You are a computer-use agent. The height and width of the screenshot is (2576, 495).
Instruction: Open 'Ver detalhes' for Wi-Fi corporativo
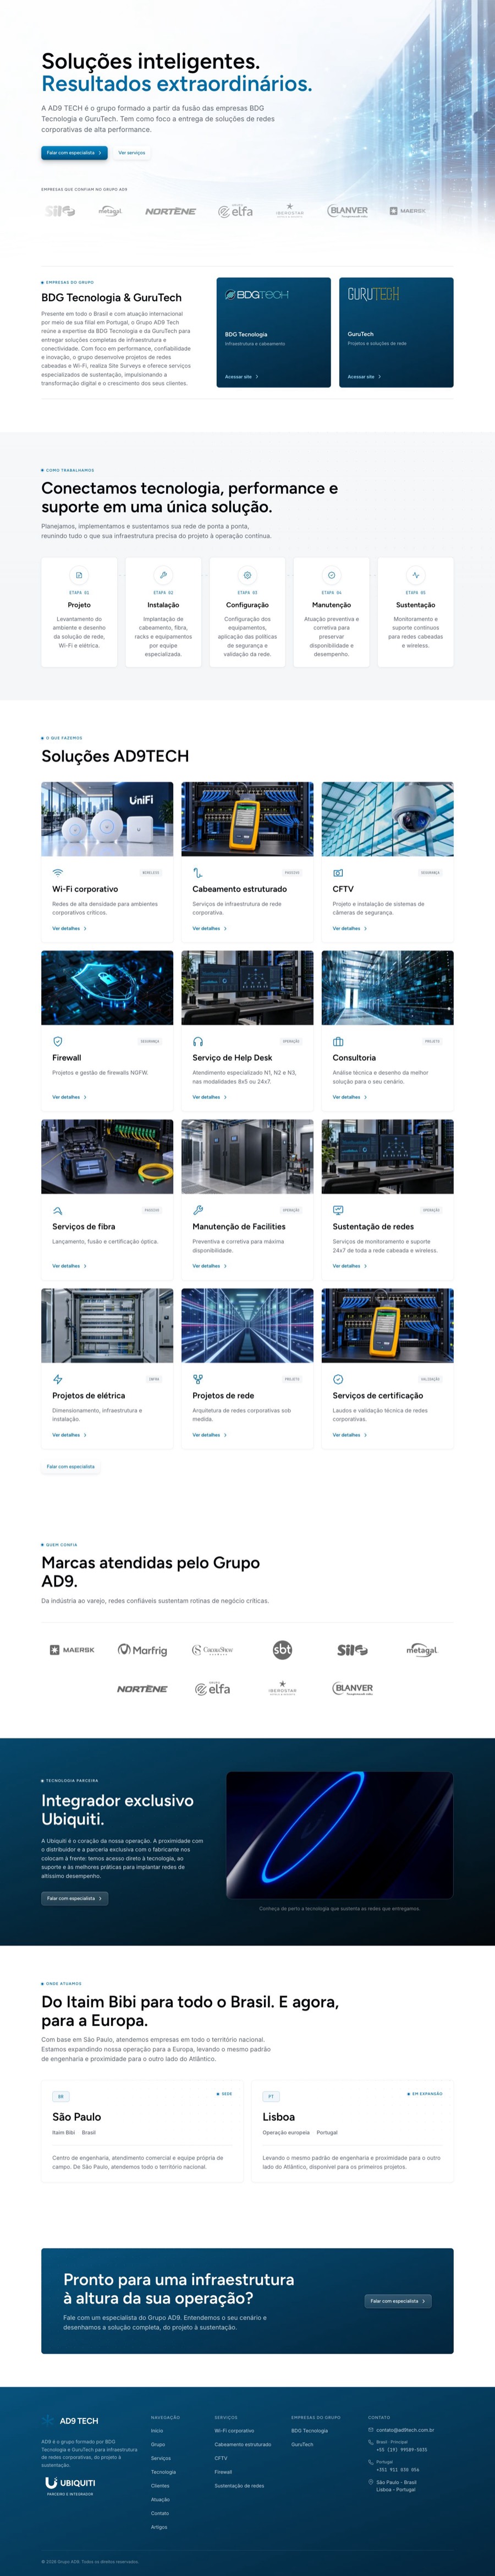tap(69, 928)
